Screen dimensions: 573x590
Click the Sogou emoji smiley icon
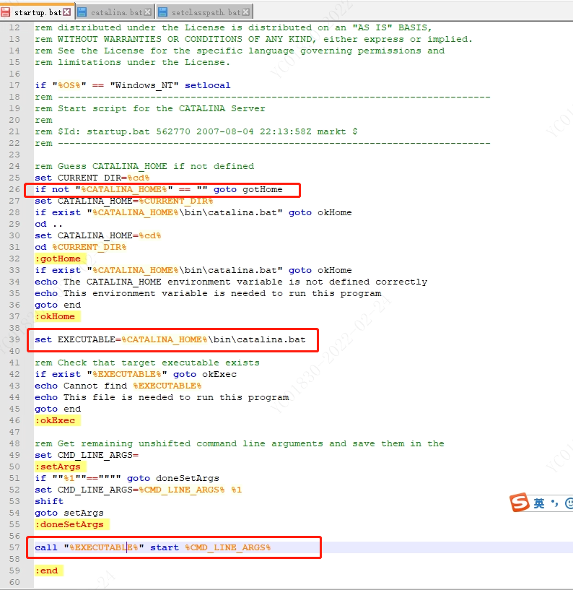tap(569, 503)
